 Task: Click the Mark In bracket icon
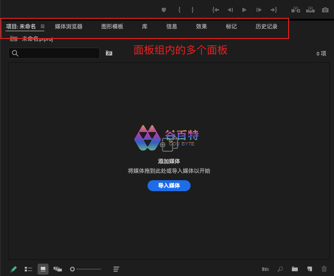pyautogui.click(x=179, y=10)
